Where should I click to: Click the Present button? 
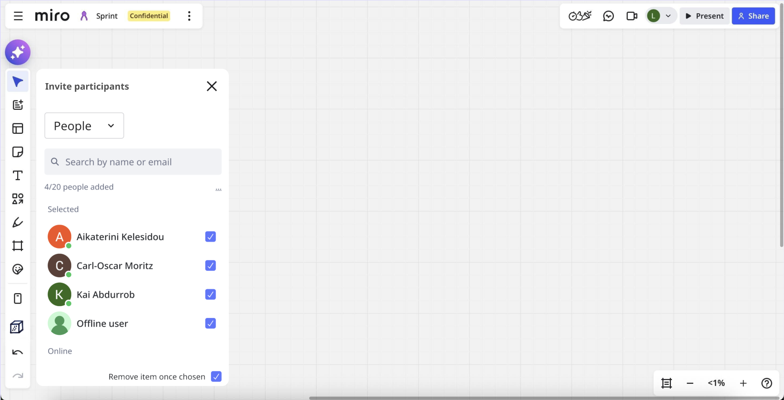pyautogui.click(x=705, y=16)
